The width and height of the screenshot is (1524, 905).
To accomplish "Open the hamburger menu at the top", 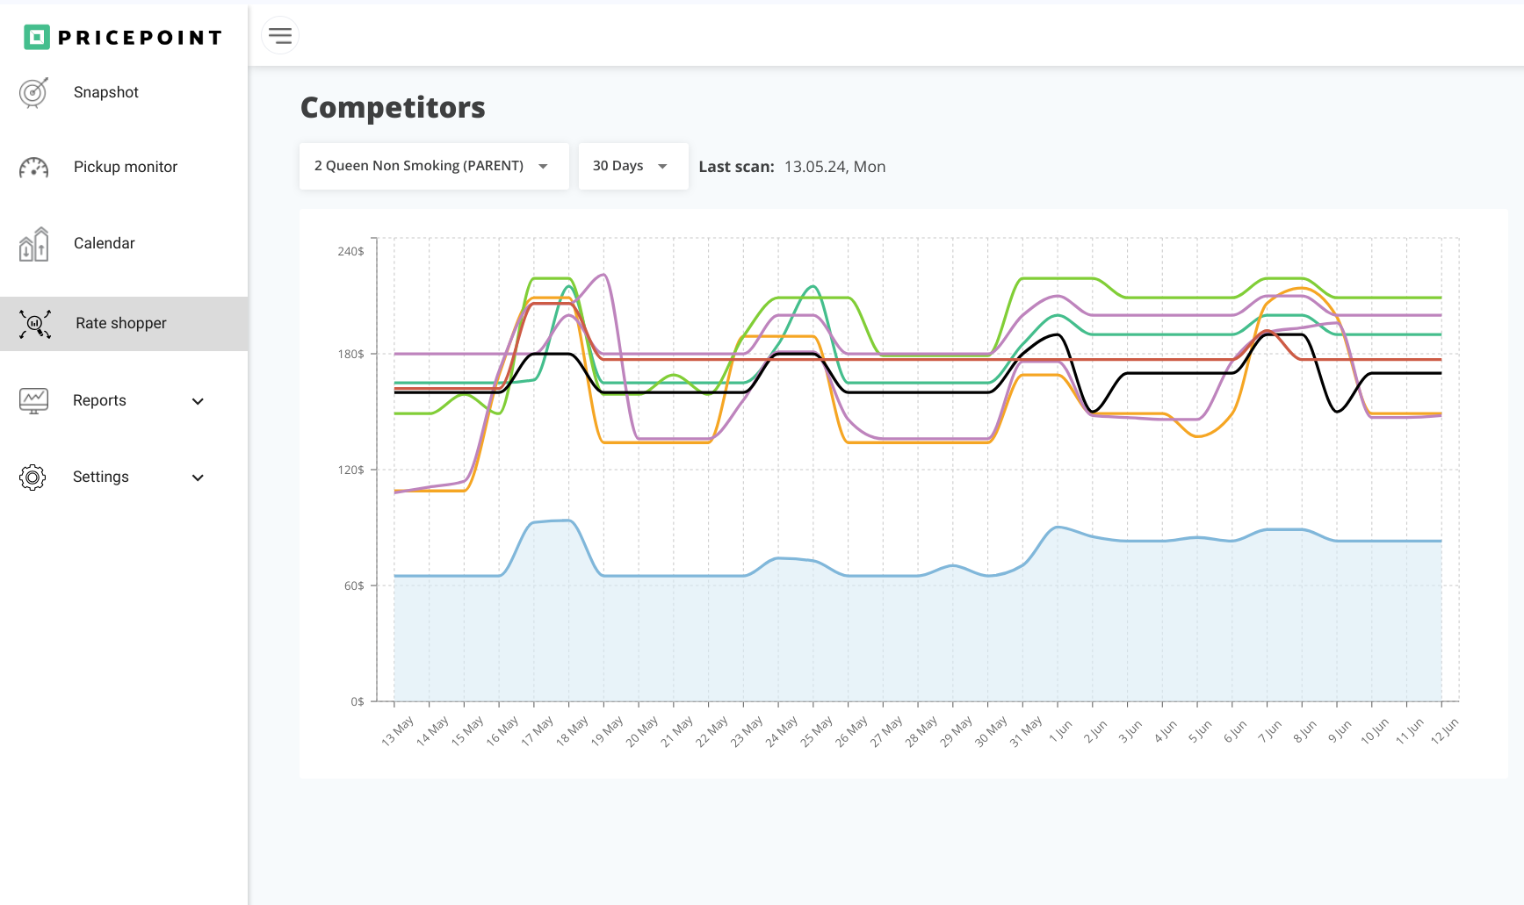I will 279,35.
